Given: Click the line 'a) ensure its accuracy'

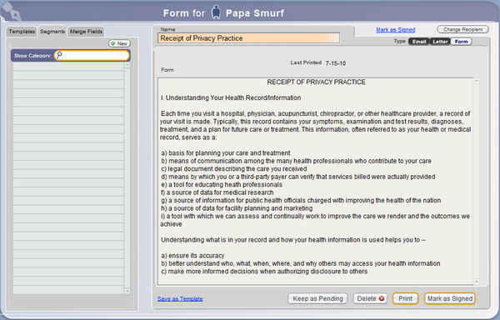Looking at the screenshot, I should click(192, 256).
